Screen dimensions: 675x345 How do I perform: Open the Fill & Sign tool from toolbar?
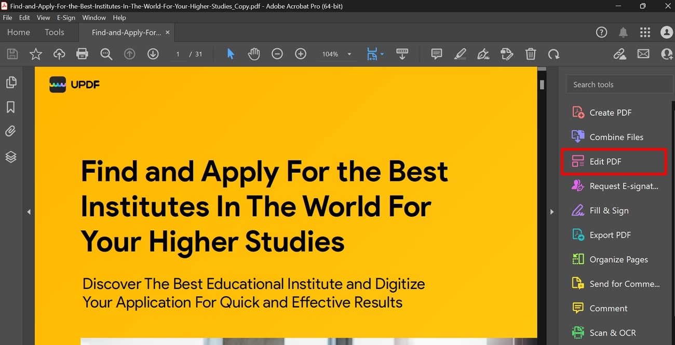483,53
